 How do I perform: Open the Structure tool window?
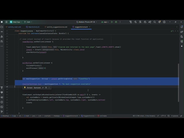[x=2, y=37]
